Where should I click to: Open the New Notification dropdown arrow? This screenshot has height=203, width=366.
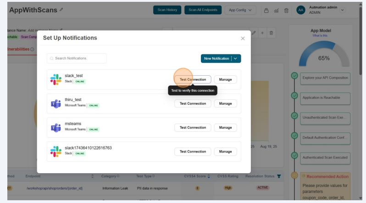click(x=236, y=59)
